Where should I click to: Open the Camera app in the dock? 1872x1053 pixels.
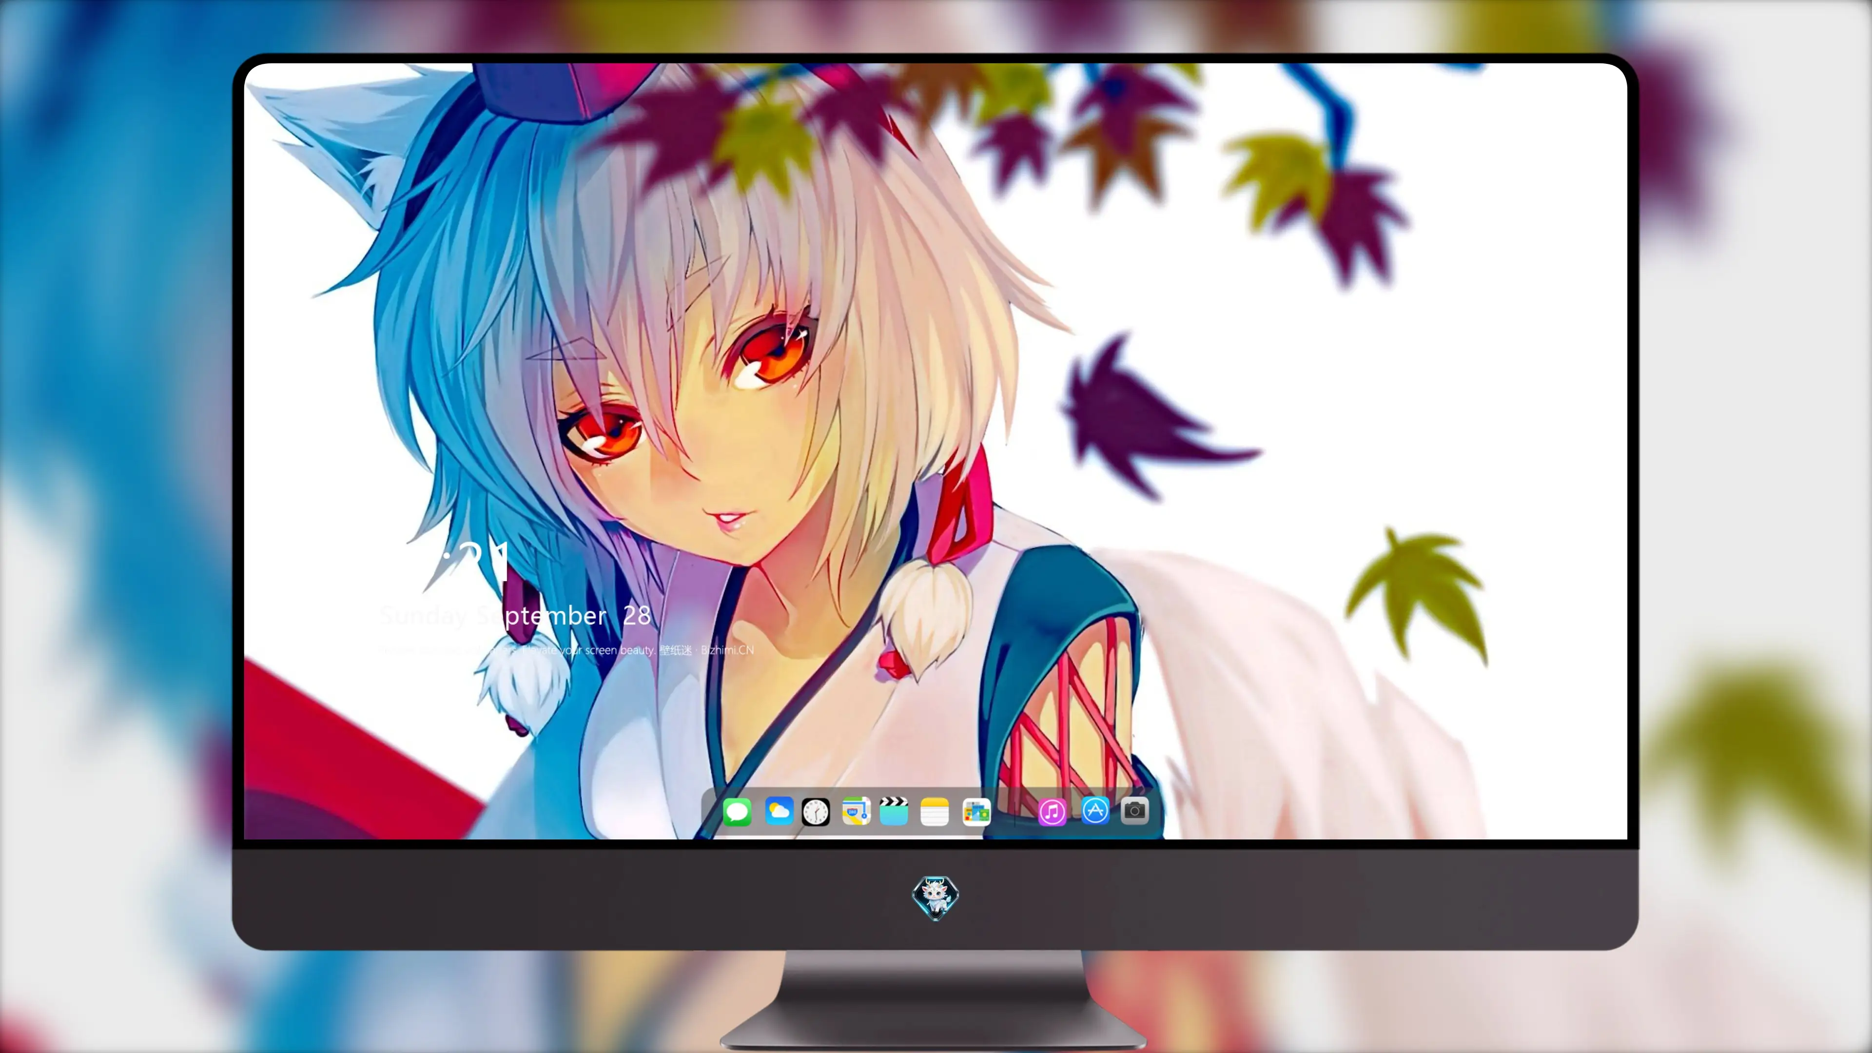click(x=1134, y=811)
